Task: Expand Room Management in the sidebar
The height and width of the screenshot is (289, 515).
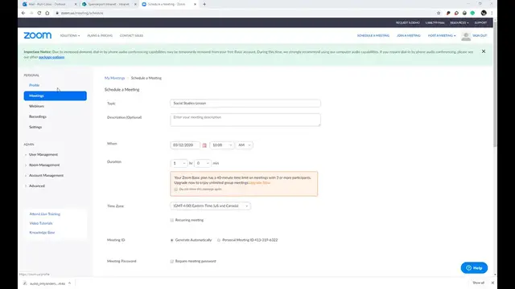Action: 44,165
